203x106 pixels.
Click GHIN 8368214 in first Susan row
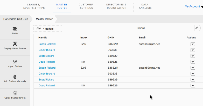pos(113,44)
